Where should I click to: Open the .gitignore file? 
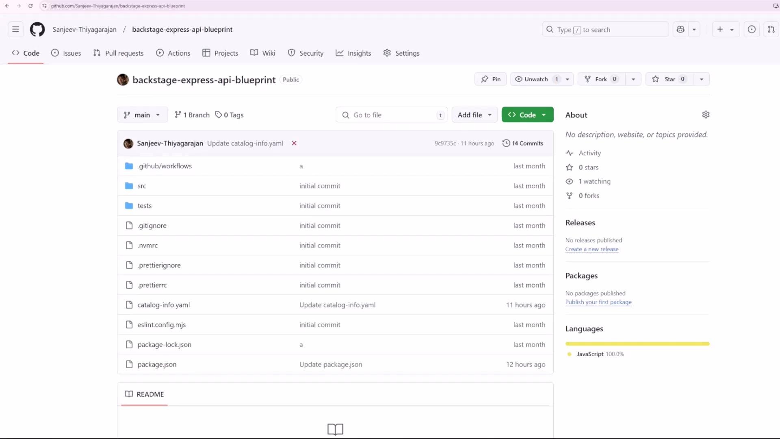click(x=152, y=226)
